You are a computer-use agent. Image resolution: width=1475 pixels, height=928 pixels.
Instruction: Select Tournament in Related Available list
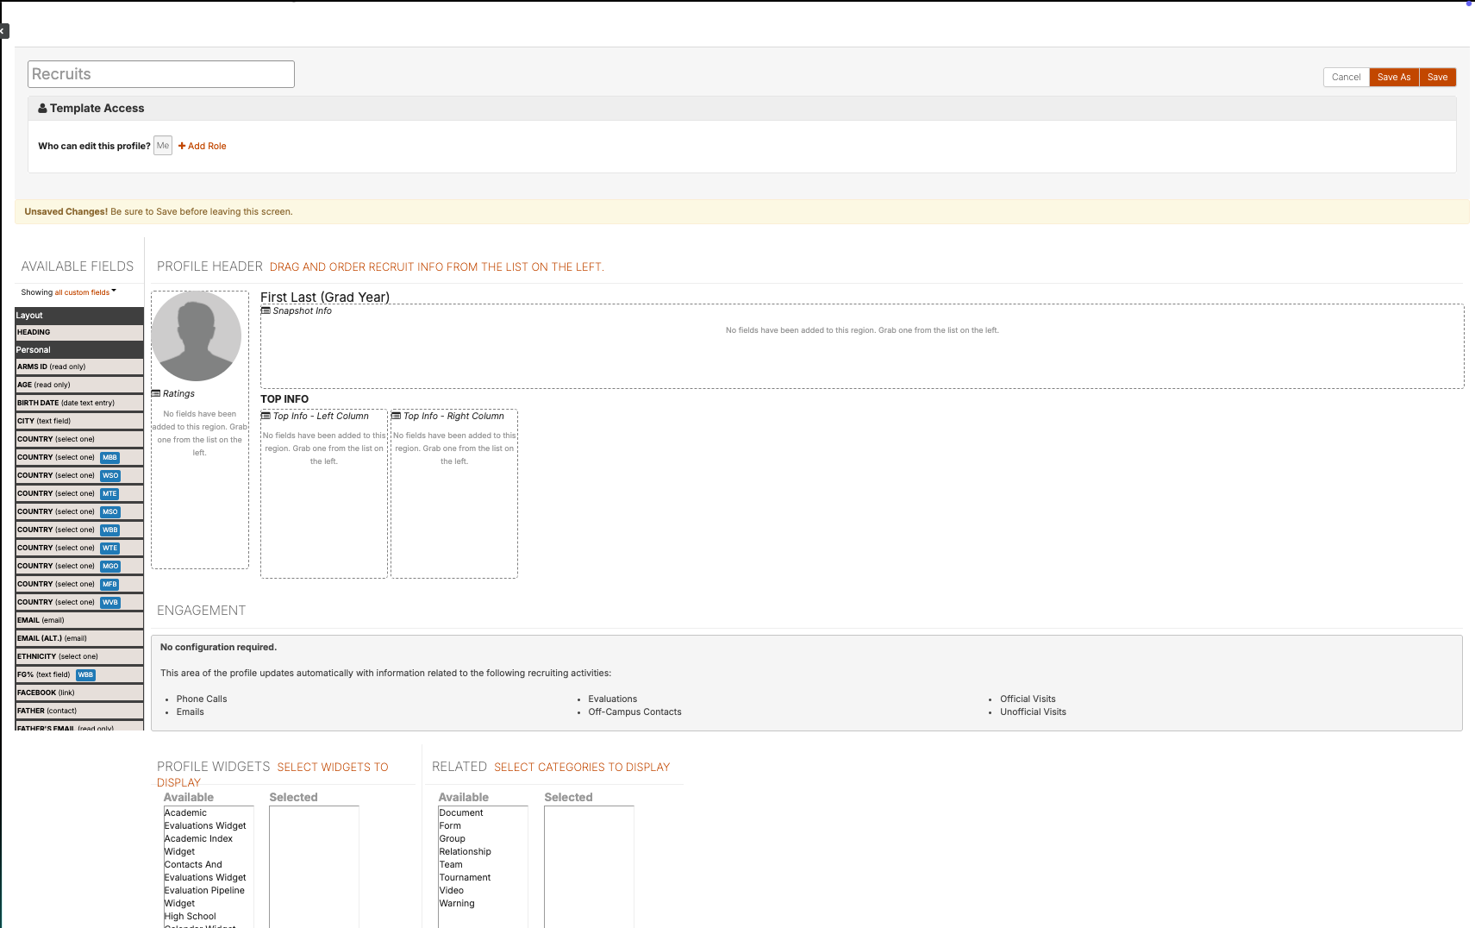[483, 877]
